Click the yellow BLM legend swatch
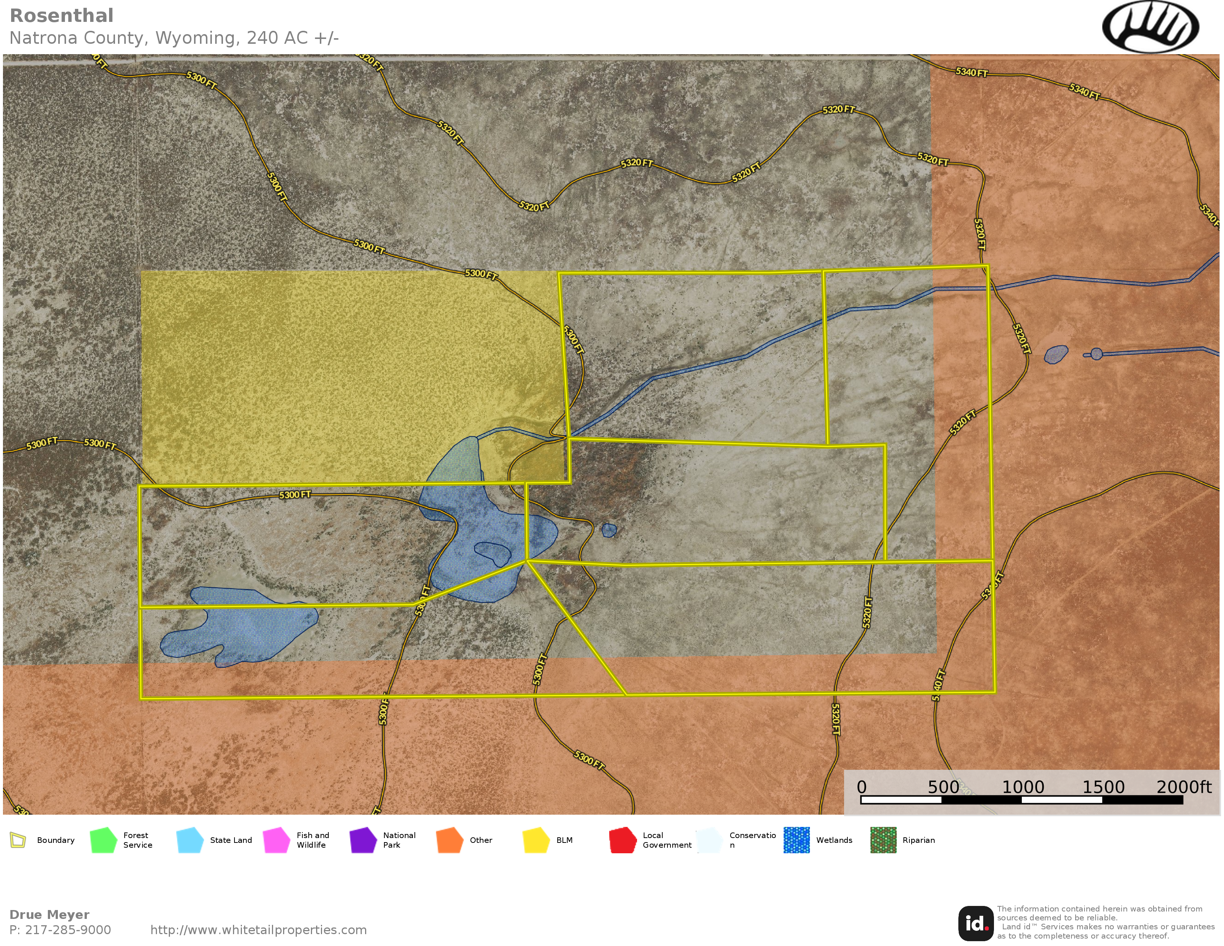The image size is (1224, 946). point(536,840)
